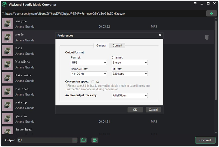Image resolution: width=219 pixels, height=147 pixels.
Task: Toggle the 1X conversion speed checkbox
Action: click(93, 82)
